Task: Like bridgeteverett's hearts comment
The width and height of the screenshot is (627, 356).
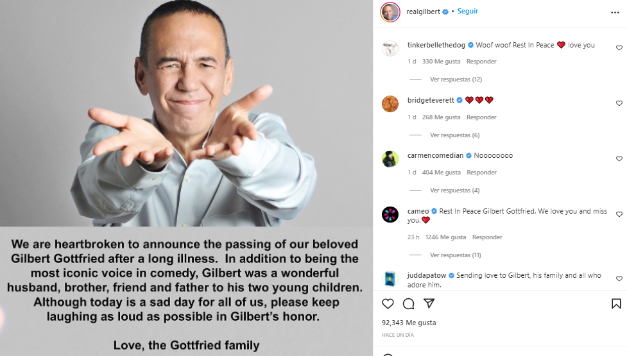Action: 619,103
